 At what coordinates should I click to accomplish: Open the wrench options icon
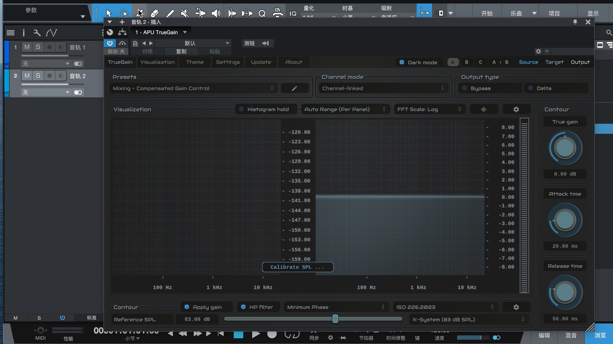pyautogui.click(x=37, y=32)
